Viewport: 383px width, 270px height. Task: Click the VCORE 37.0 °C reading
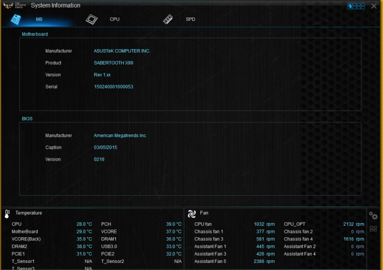pyautogui.click(x=173, y=232)
